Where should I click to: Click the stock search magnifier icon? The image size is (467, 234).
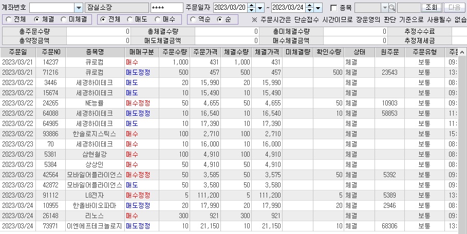[393, 8]
